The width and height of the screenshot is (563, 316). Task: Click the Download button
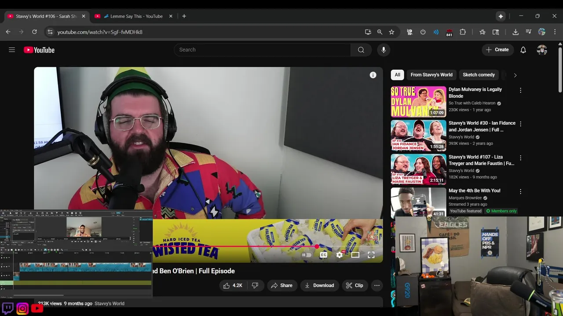tap(319, 285)
